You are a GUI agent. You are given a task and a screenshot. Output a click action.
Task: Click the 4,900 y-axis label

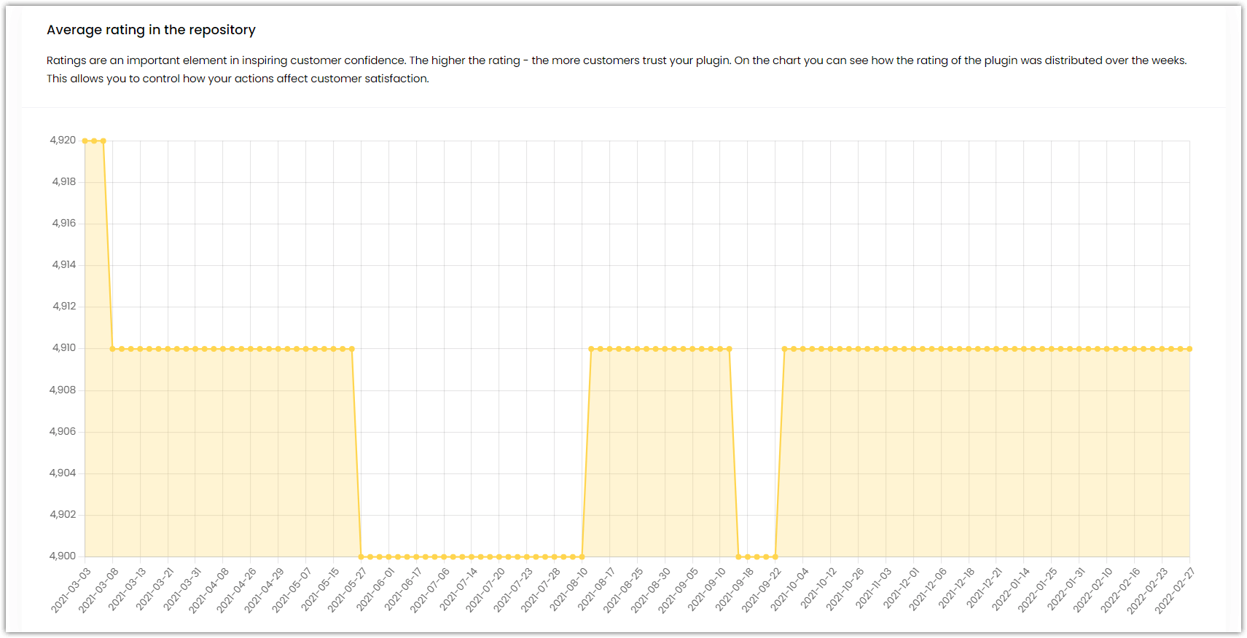63,556
